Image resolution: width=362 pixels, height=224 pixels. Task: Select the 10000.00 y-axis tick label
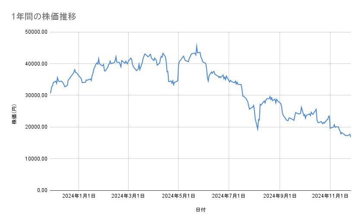pyautogui.click(x=36, y=159)
